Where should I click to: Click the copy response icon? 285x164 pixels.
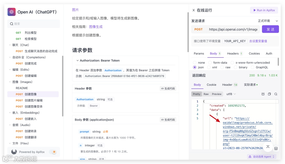pyautogui.click(x=269, y=94)
